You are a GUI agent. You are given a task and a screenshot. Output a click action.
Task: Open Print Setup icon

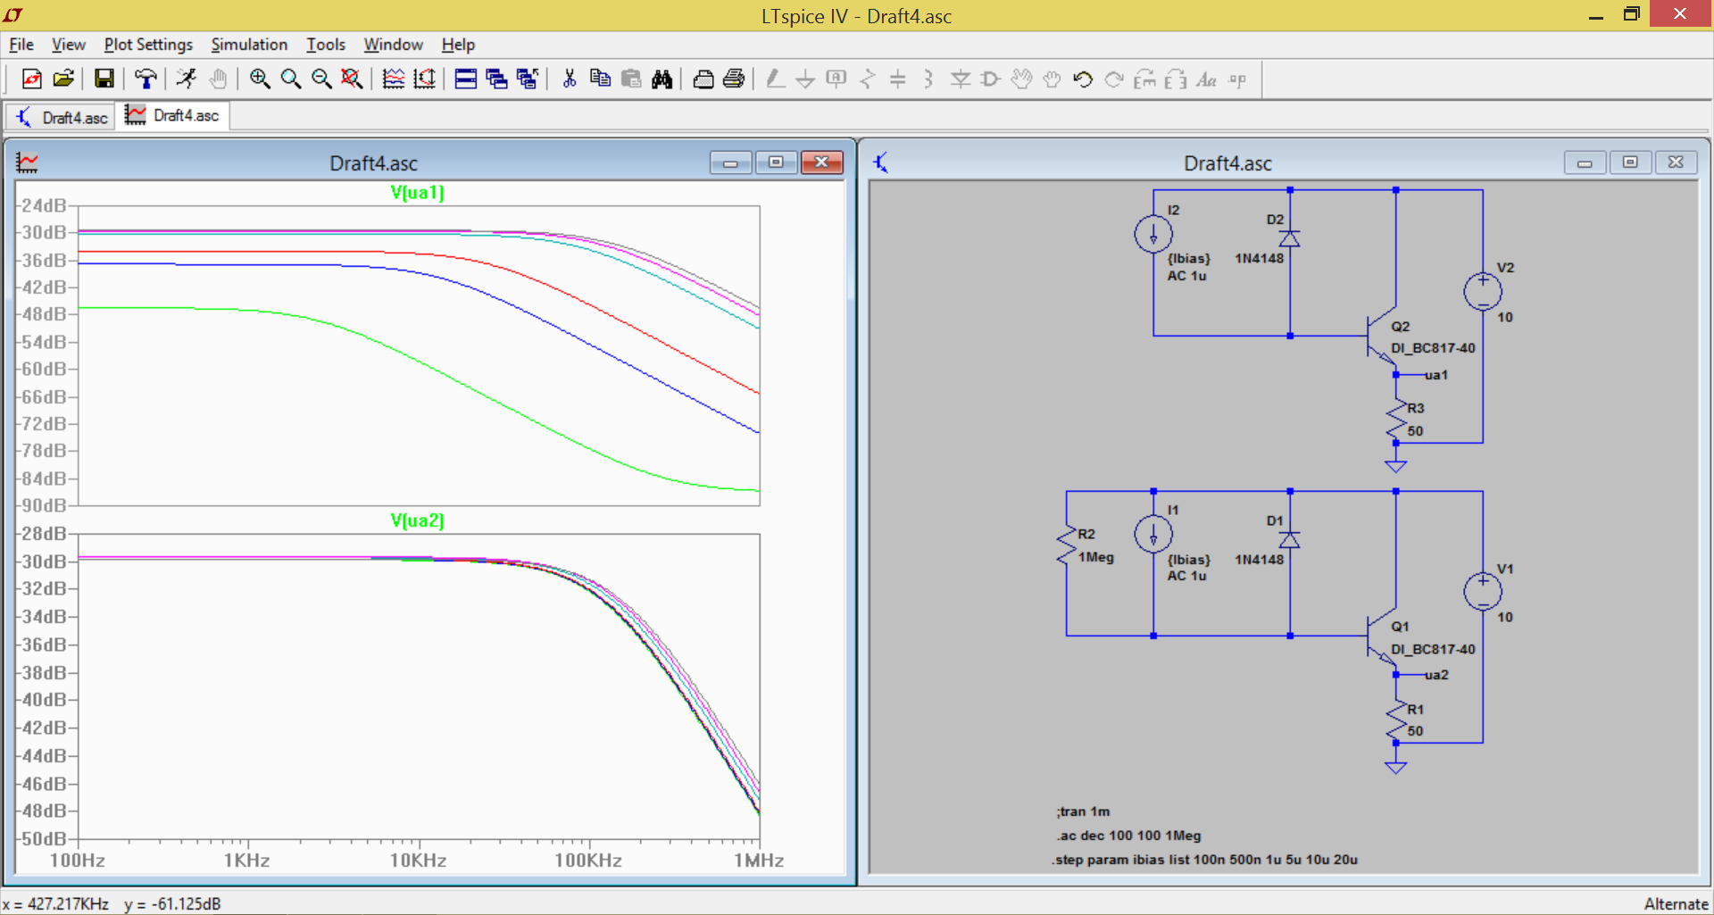point(703,79)
